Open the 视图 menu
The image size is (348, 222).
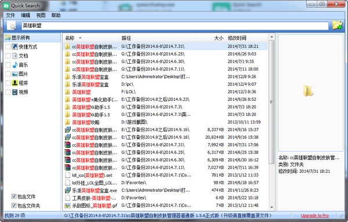click(41, 15)
